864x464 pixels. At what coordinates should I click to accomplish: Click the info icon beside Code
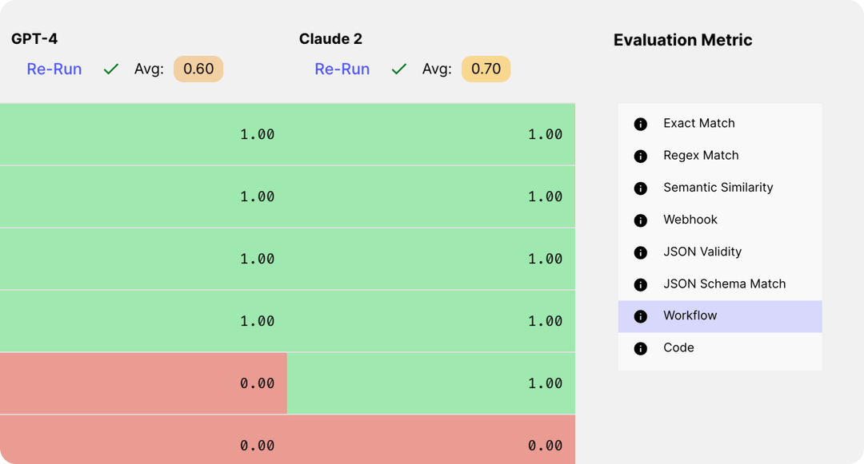point(640,348)
